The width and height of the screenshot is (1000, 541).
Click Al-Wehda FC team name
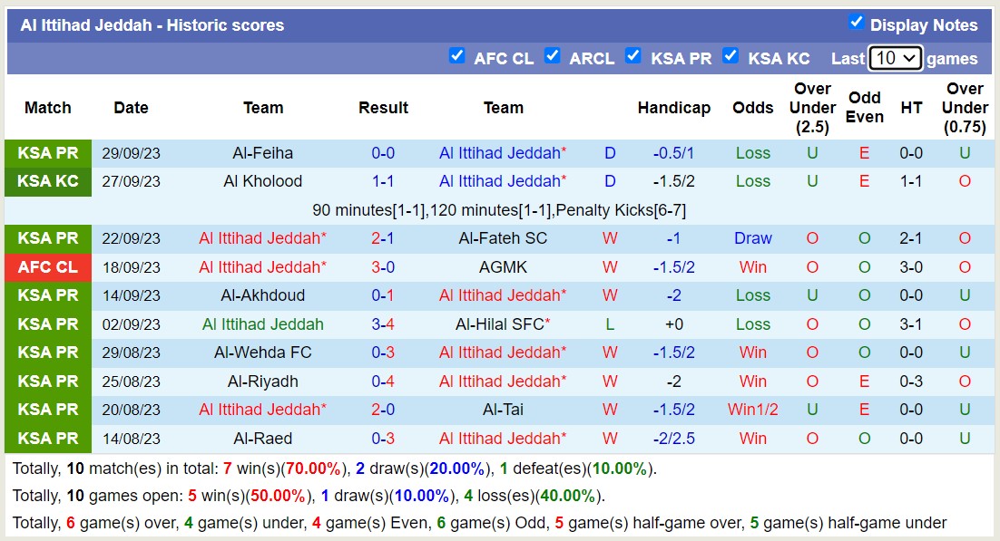click(262, 353)
